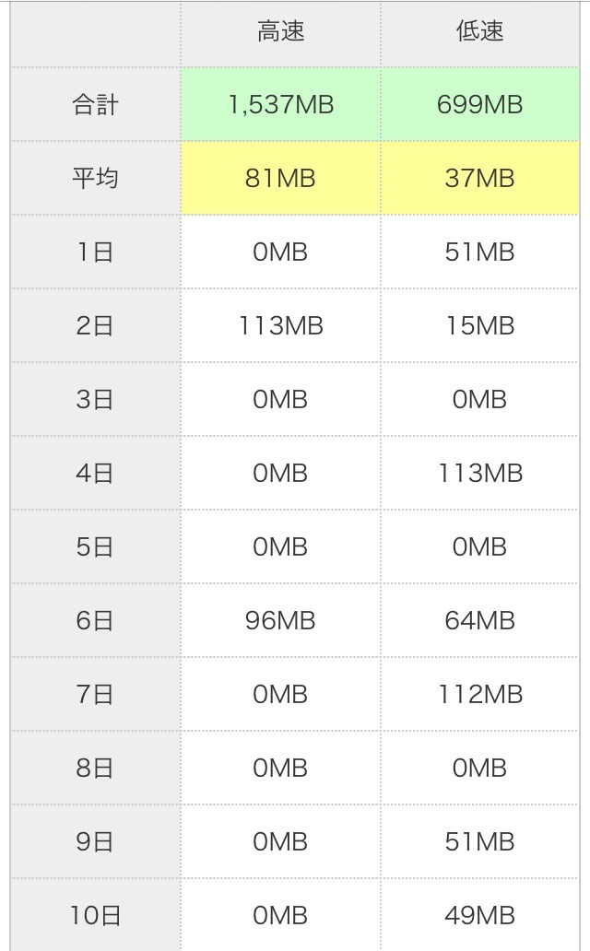This screenshot has height=951, width=590.
Task: Select the 8日 row label
Action: coord(95,768)
